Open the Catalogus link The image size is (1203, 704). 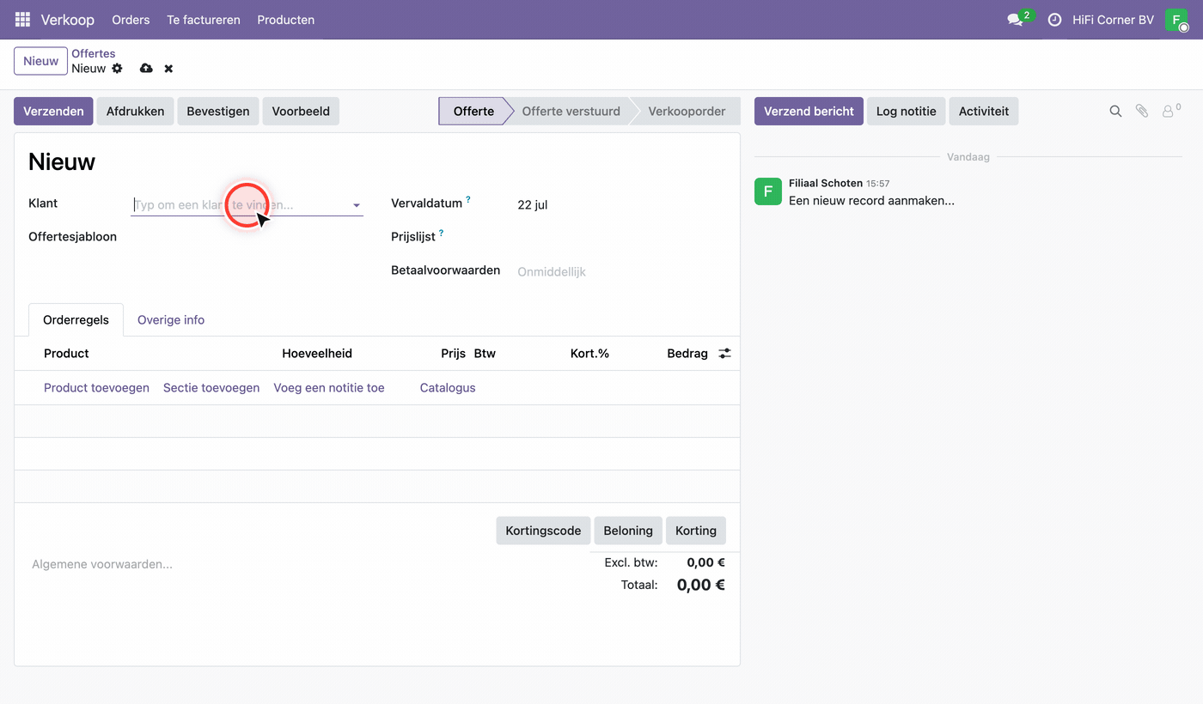448,388
